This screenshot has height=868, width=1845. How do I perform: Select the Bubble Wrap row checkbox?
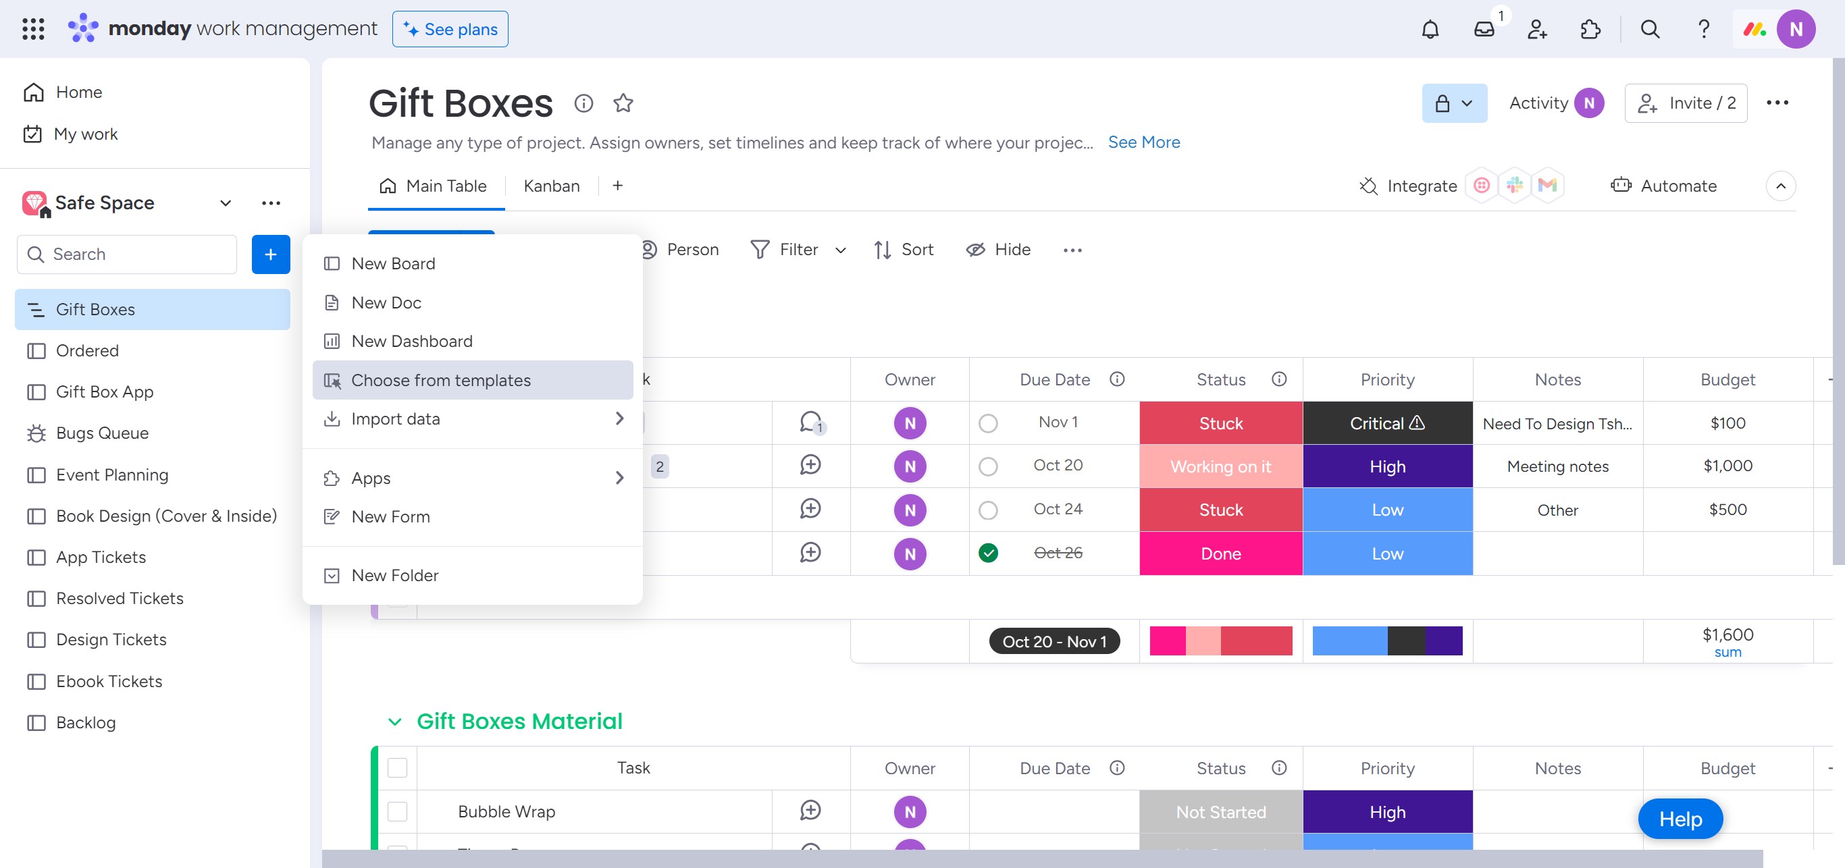coord(397,811)
